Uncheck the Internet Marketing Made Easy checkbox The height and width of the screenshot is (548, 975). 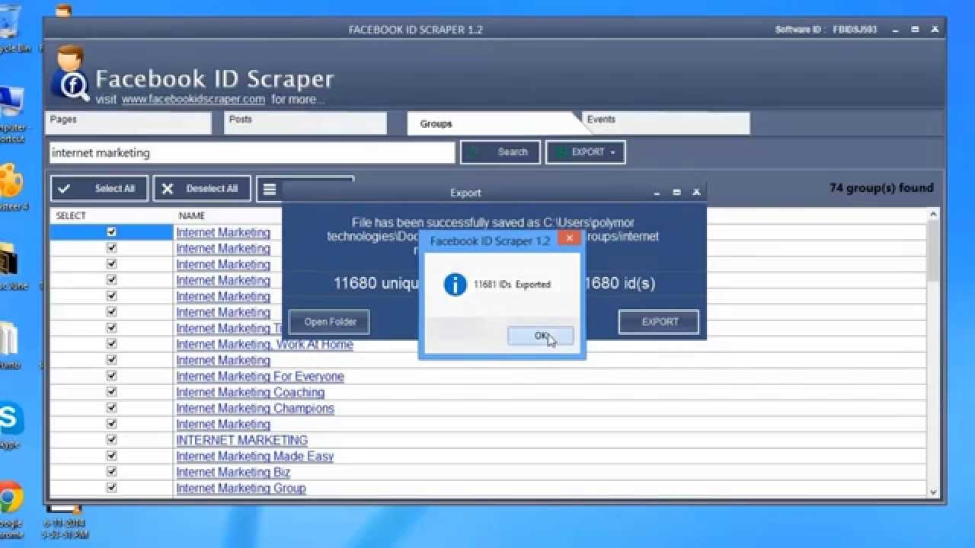(112, 456)
